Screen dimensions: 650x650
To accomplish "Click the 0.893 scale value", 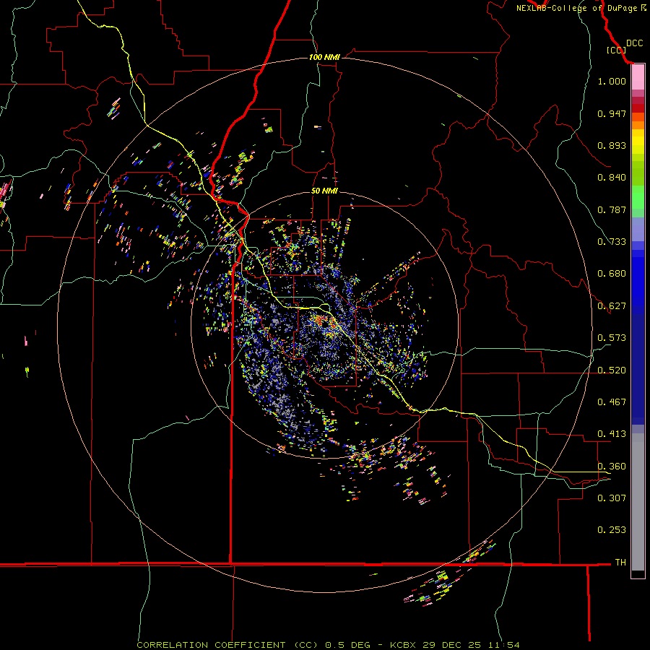I will point(612,145).
